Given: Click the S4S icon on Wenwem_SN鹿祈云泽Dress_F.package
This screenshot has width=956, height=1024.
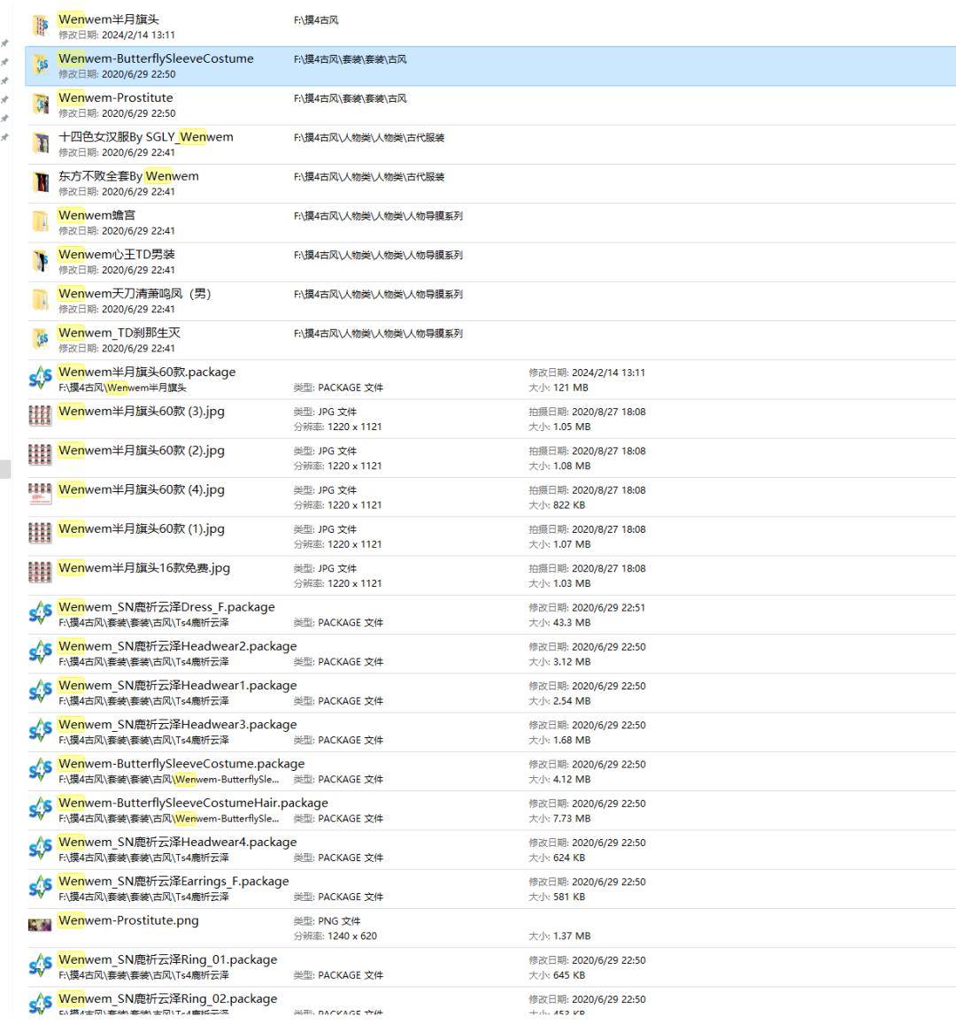Looking at the screenshot, I should click(41, 612).
